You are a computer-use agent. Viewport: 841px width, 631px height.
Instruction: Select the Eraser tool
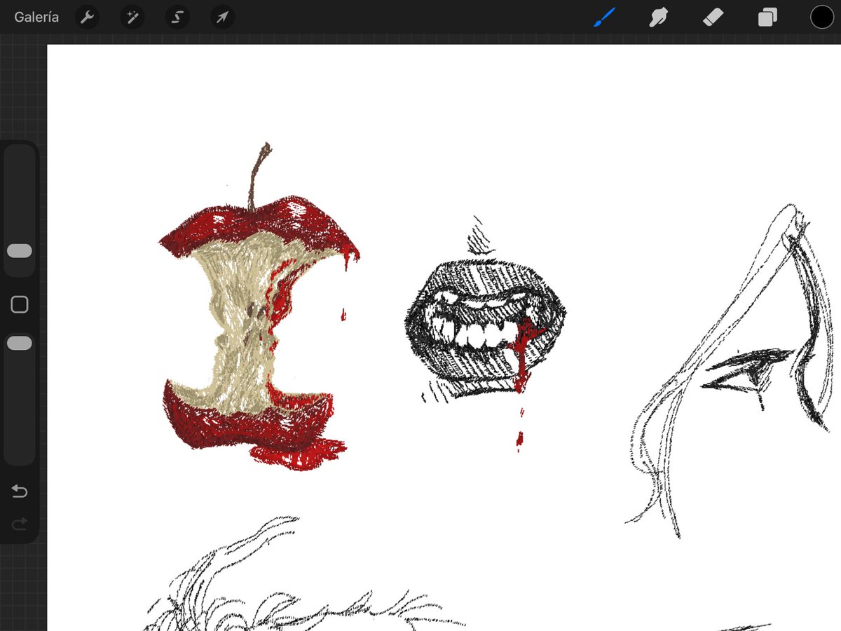[713, 17]
